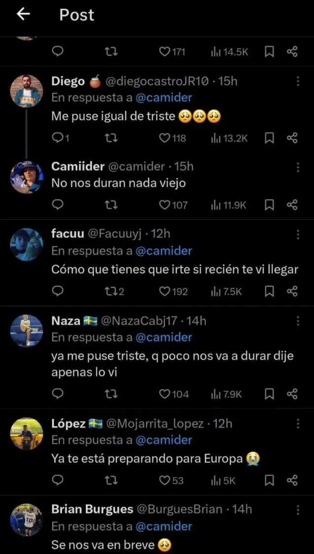Open @camider mention link in Diego's reply
314x554 pixels.
163,98
